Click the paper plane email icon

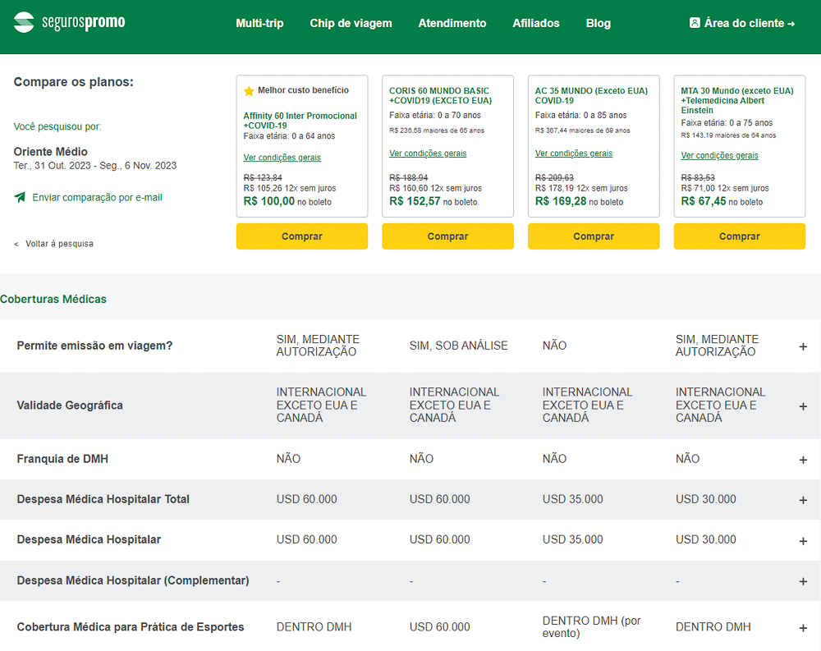(x=20, y=197)
